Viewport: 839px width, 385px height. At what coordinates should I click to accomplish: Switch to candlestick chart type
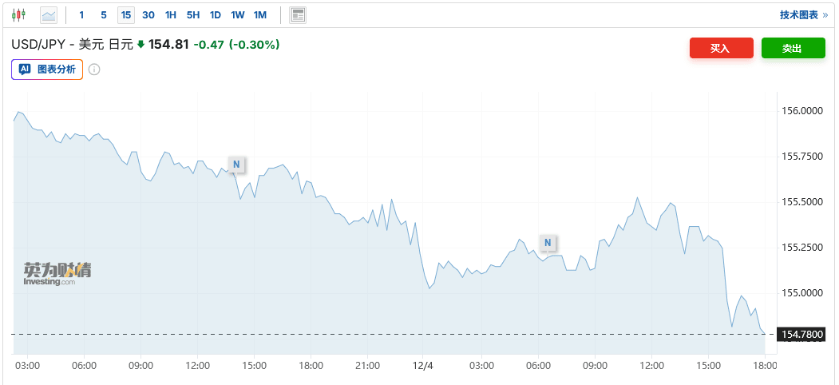[18, 14]
